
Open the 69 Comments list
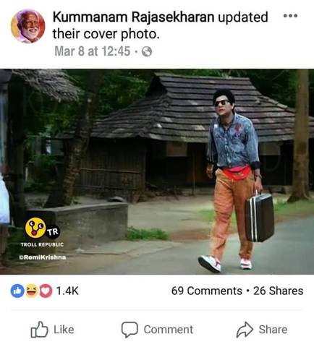[x=207, y=291]
